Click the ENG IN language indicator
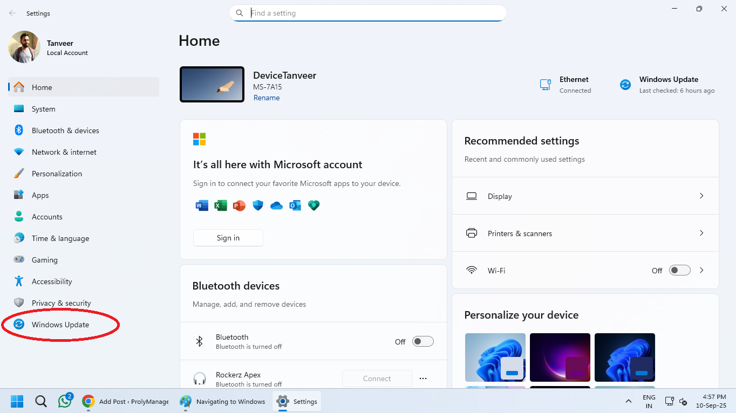Screen dimensions: 736x413 [649, 402]
